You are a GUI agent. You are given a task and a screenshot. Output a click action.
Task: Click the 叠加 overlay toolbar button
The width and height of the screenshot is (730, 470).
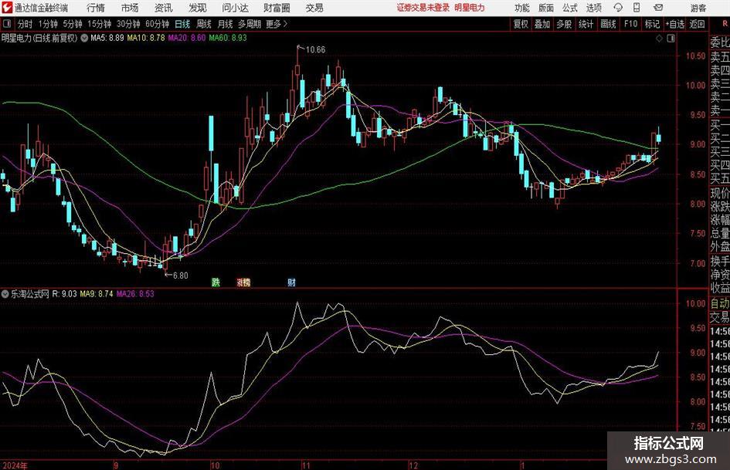coord(542,24)
